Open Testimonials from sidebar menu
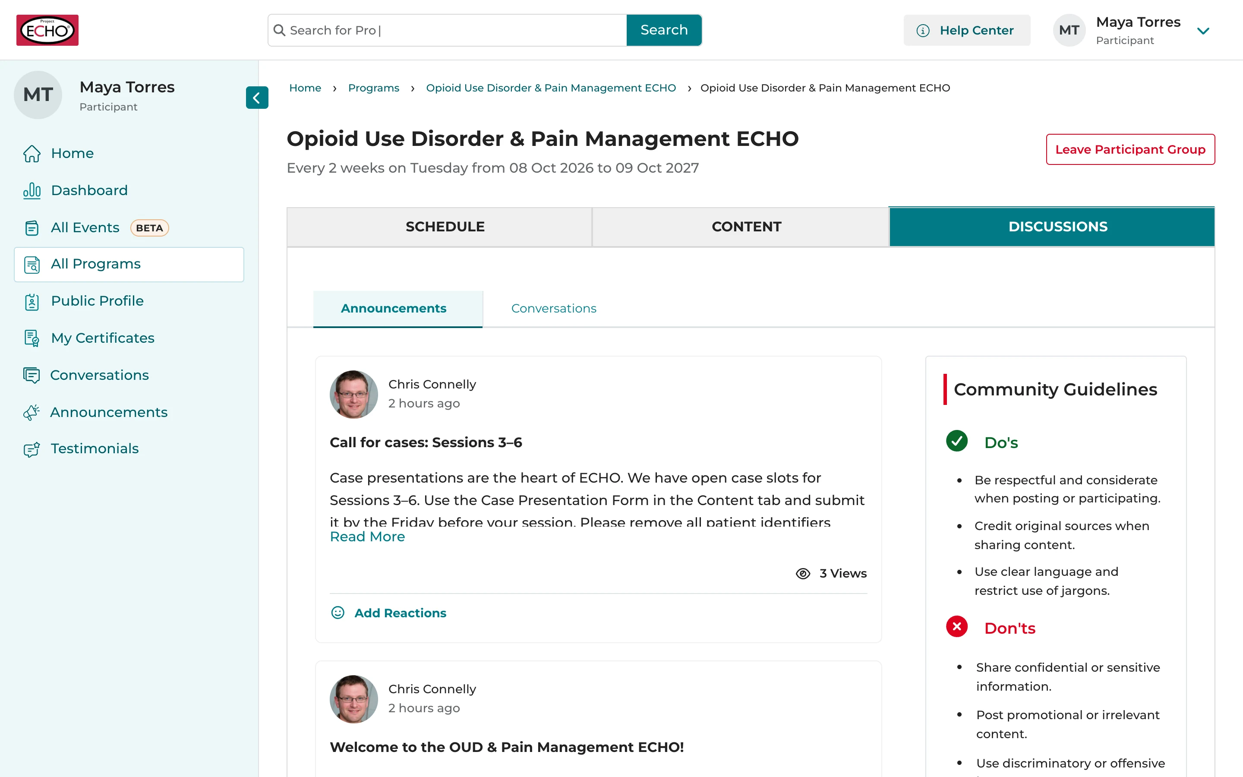 (95, 449)
